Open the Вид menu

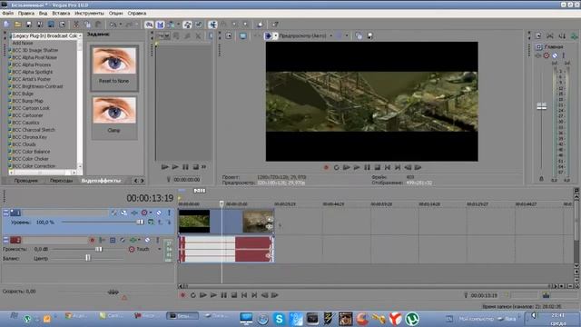pyautogui.click(x=43, y=13)
